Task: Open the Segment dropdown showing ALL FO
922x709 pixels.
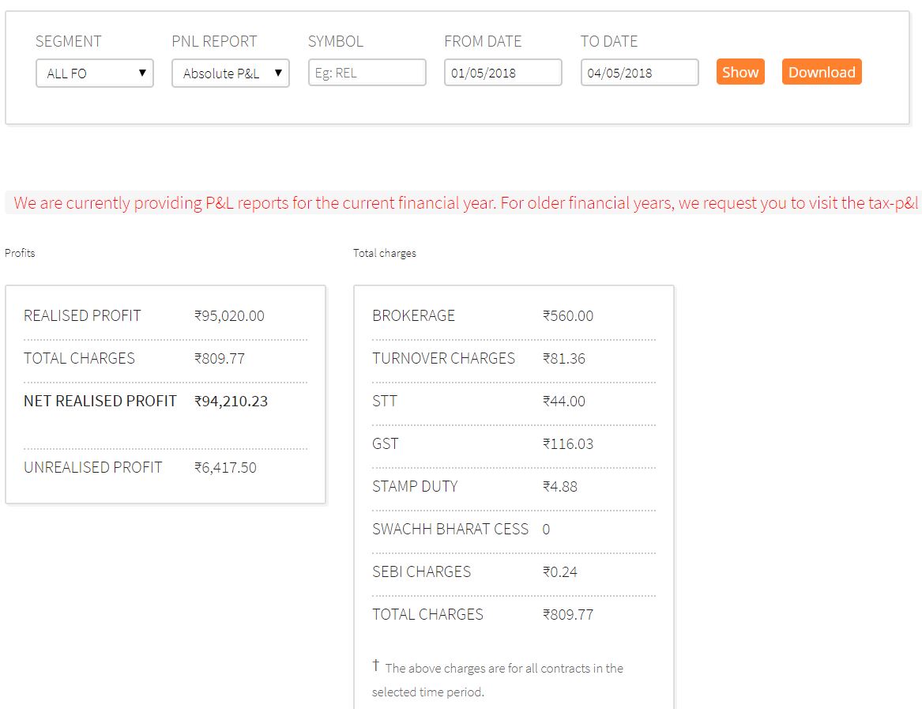Action: (94, 74)
